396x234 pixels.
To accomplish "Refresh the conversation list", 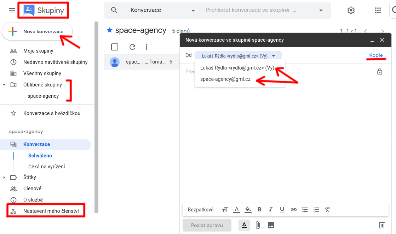I will coord(132,47).
